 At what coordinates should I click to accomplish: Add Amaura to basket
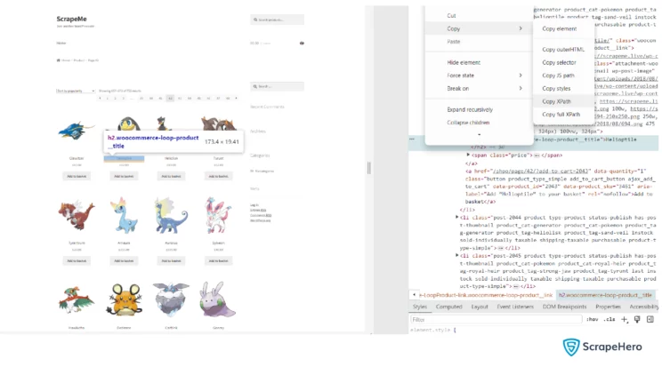click(x=124, y=261)
